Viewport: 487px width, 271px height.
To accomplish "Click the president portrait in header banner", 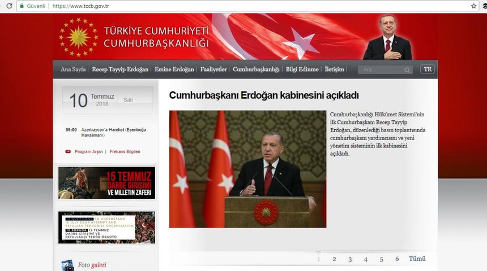I will click(x=387, y=37).
